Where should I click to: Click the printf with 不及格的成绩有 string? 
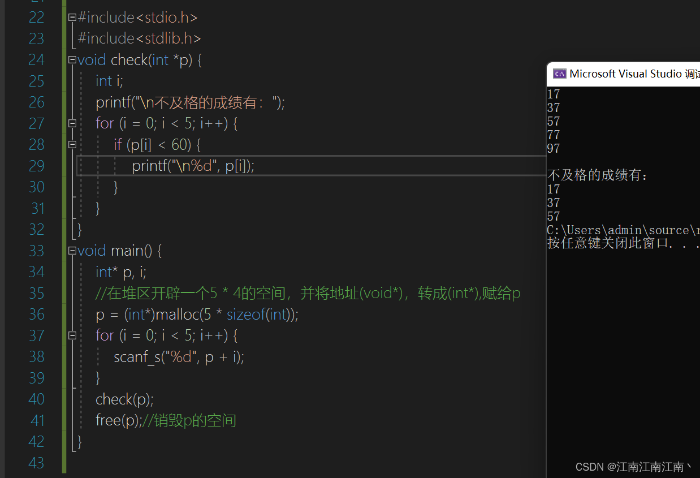tap(191, 102)
